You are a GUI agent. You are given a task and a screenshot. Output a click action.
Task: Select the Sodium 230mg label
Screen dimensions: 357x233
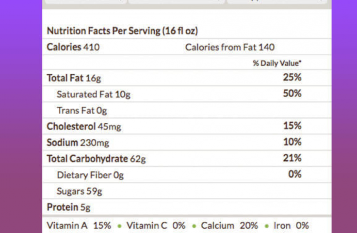click(x=78, y=142)
